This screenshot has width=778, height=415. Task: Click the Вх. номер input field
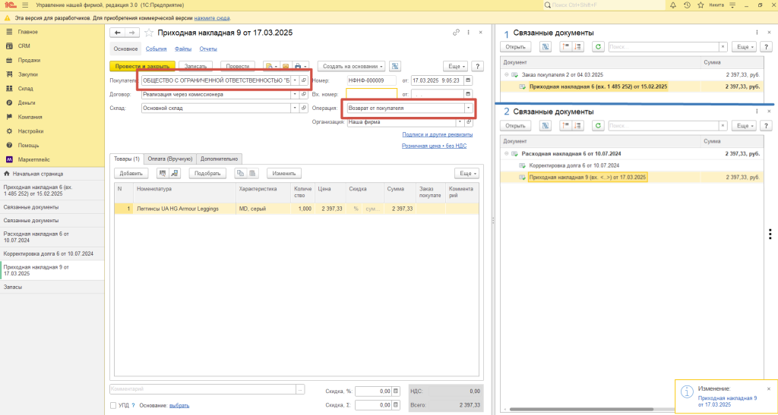(x=372, y=94)
